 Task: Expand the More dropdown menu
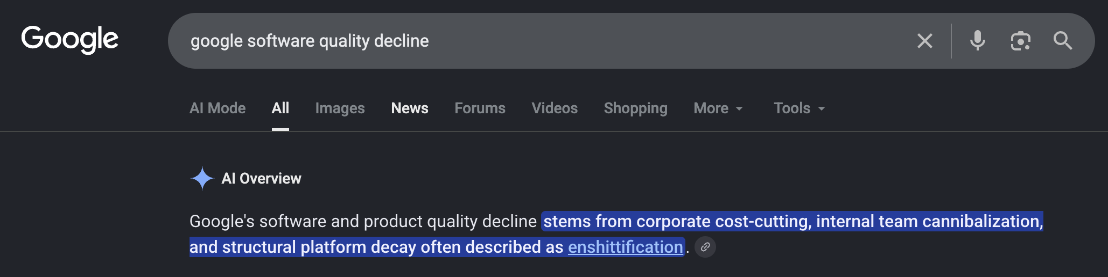click(718, 108)
